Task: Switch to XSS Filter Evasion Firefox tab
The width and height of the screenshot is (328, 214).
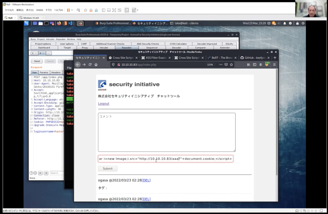Action: [156, 58]
